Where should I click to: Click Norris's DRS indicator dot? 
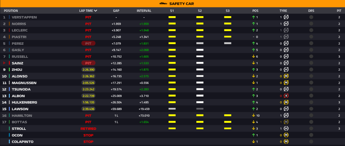[x=311, y=24]
